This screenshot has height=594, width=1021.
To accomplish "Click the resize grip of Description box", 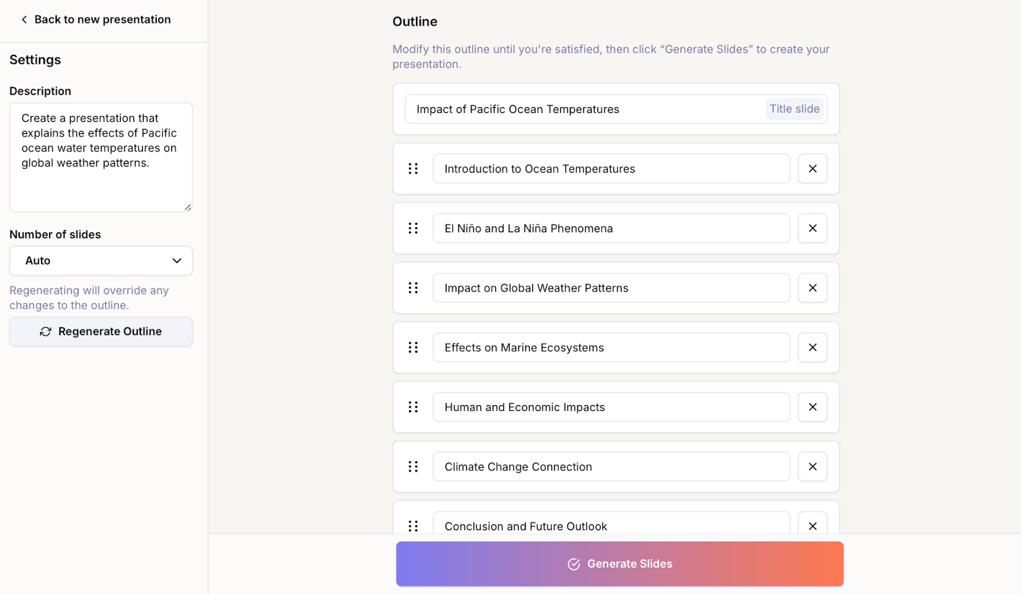I will coord(188,207).
